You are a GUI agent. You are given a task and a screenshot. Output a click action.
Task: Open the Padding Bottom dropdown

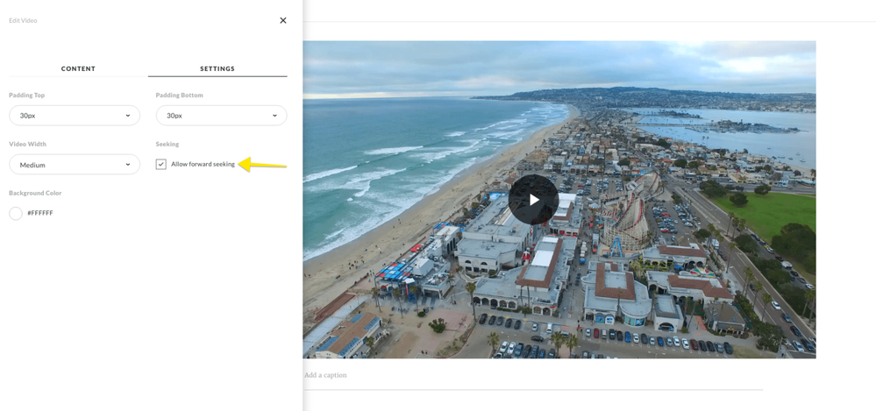221,116
